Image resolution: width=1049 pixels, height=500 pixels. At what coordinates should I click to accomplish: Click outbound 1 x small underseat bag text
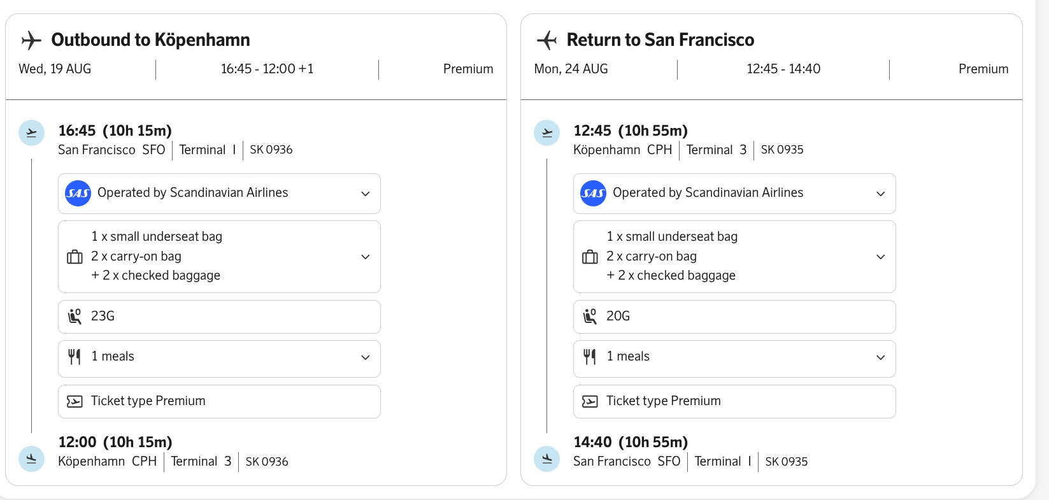pyautogui.click(x=157, y=236)
